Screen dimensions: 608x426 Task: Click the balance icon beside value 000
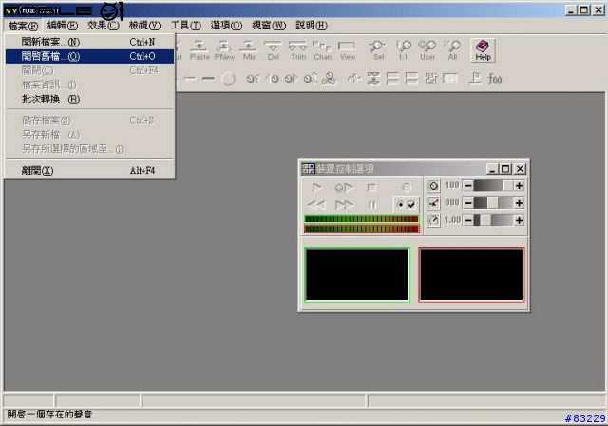click(433, 203)
